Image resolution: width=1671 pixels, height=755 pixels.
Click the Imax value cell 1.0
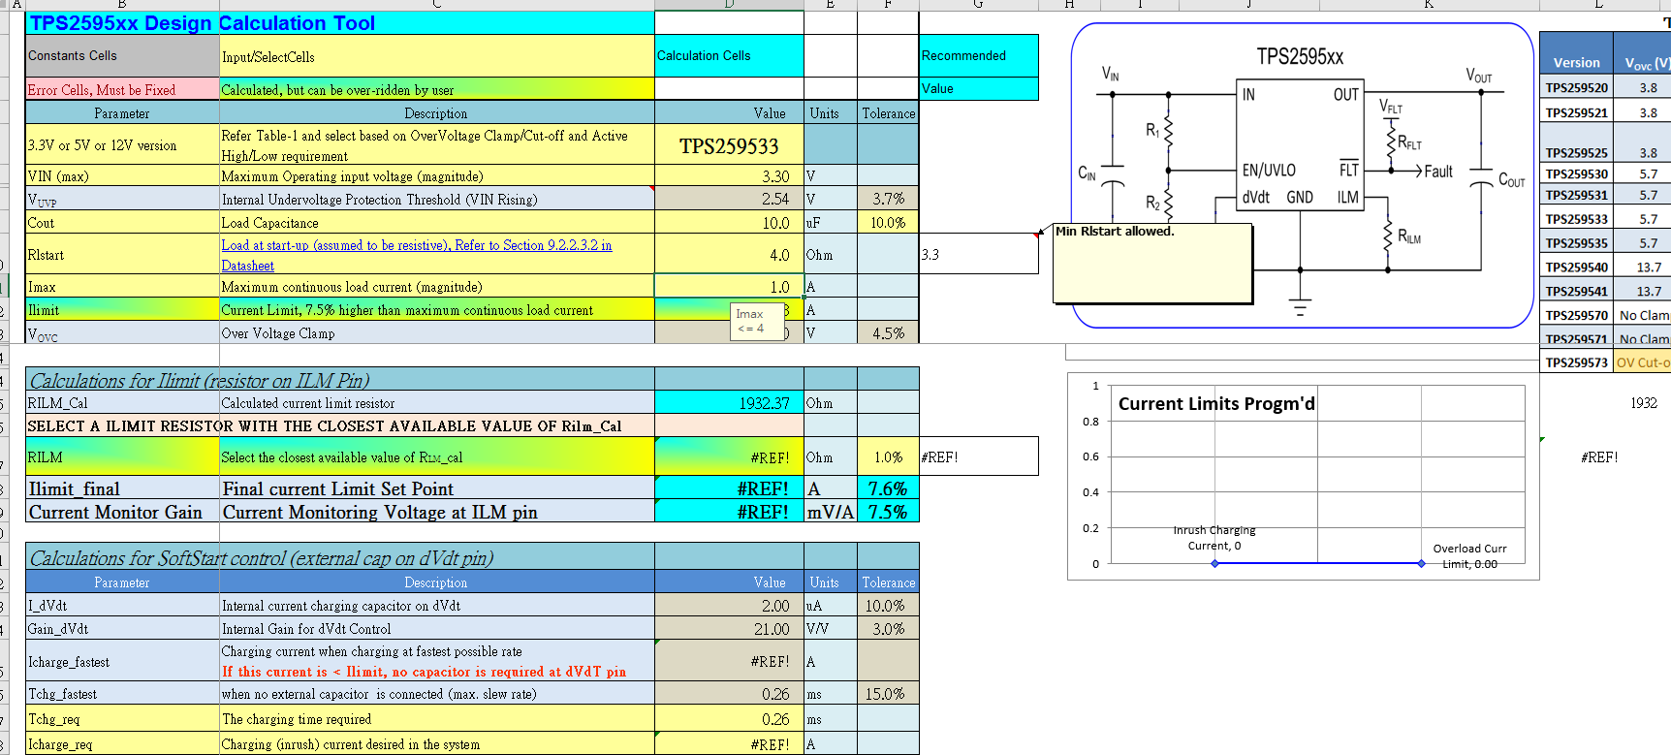(x=729, y=287)
